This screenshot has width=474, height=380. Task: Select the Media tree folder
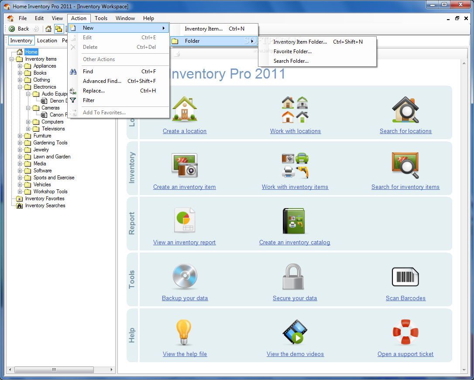(40, 164)
